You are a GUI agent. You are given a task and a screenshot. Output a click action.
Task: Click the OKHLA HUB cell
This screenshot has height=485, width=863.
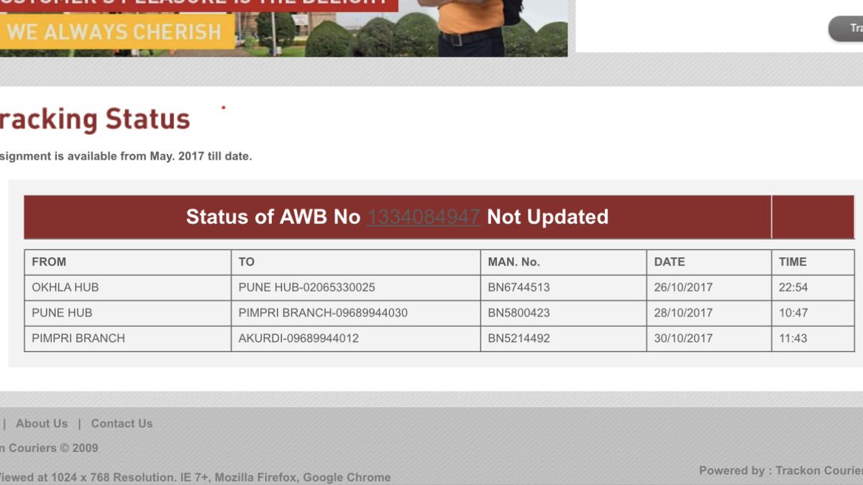pos(128,287)
